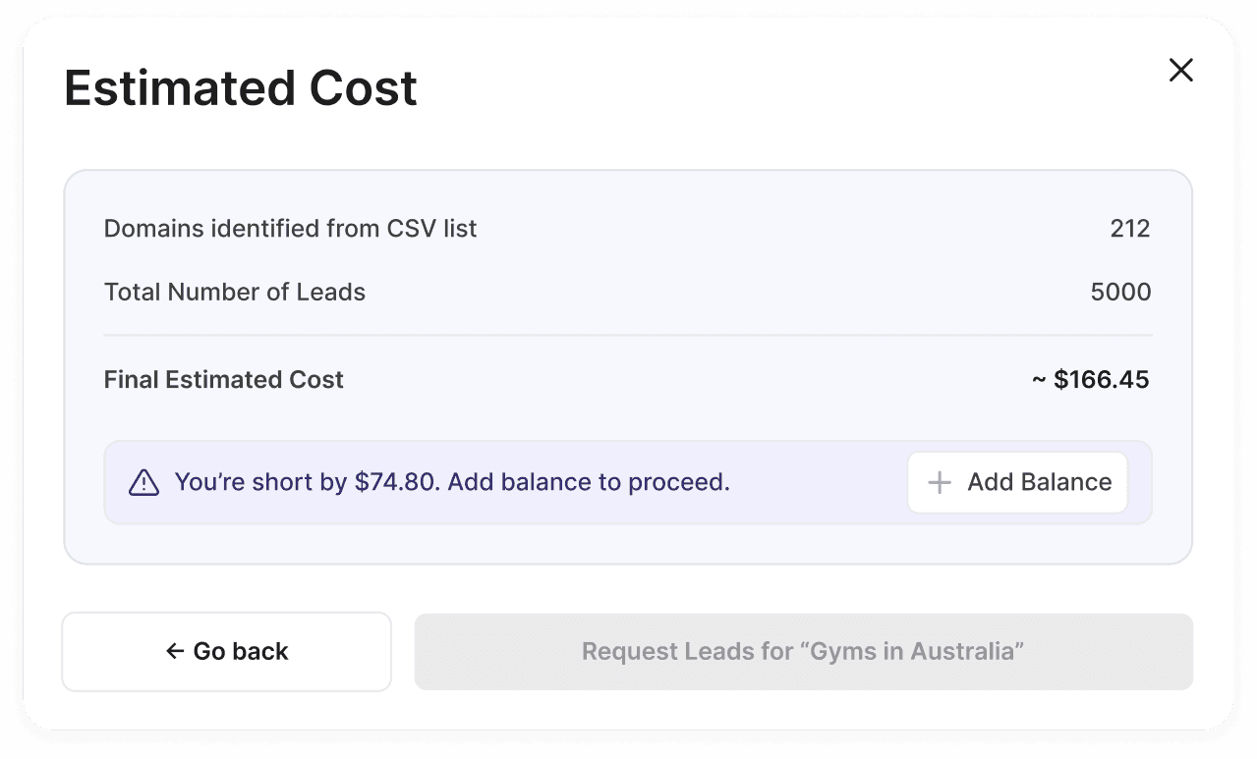Go back using the Go back text
Viewport: 1257px width, 759px height.
241,651
